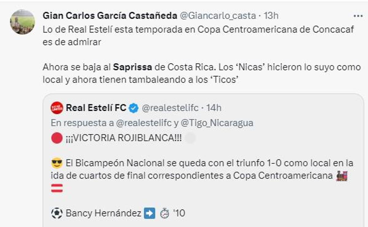
Task: Open the tweet's 13h timestamp
Action: 271,16
